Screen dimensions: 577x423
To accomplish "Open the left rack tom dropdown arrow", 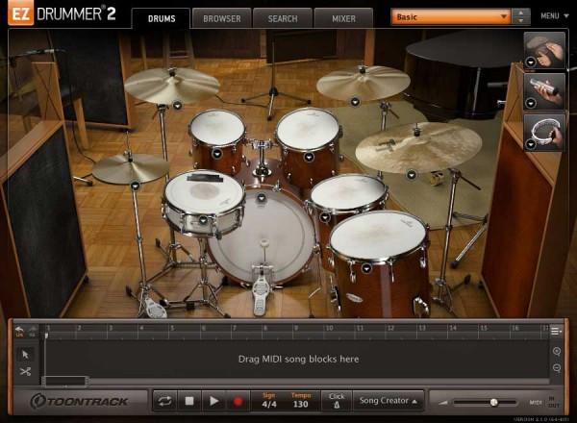I will (217, 154).
